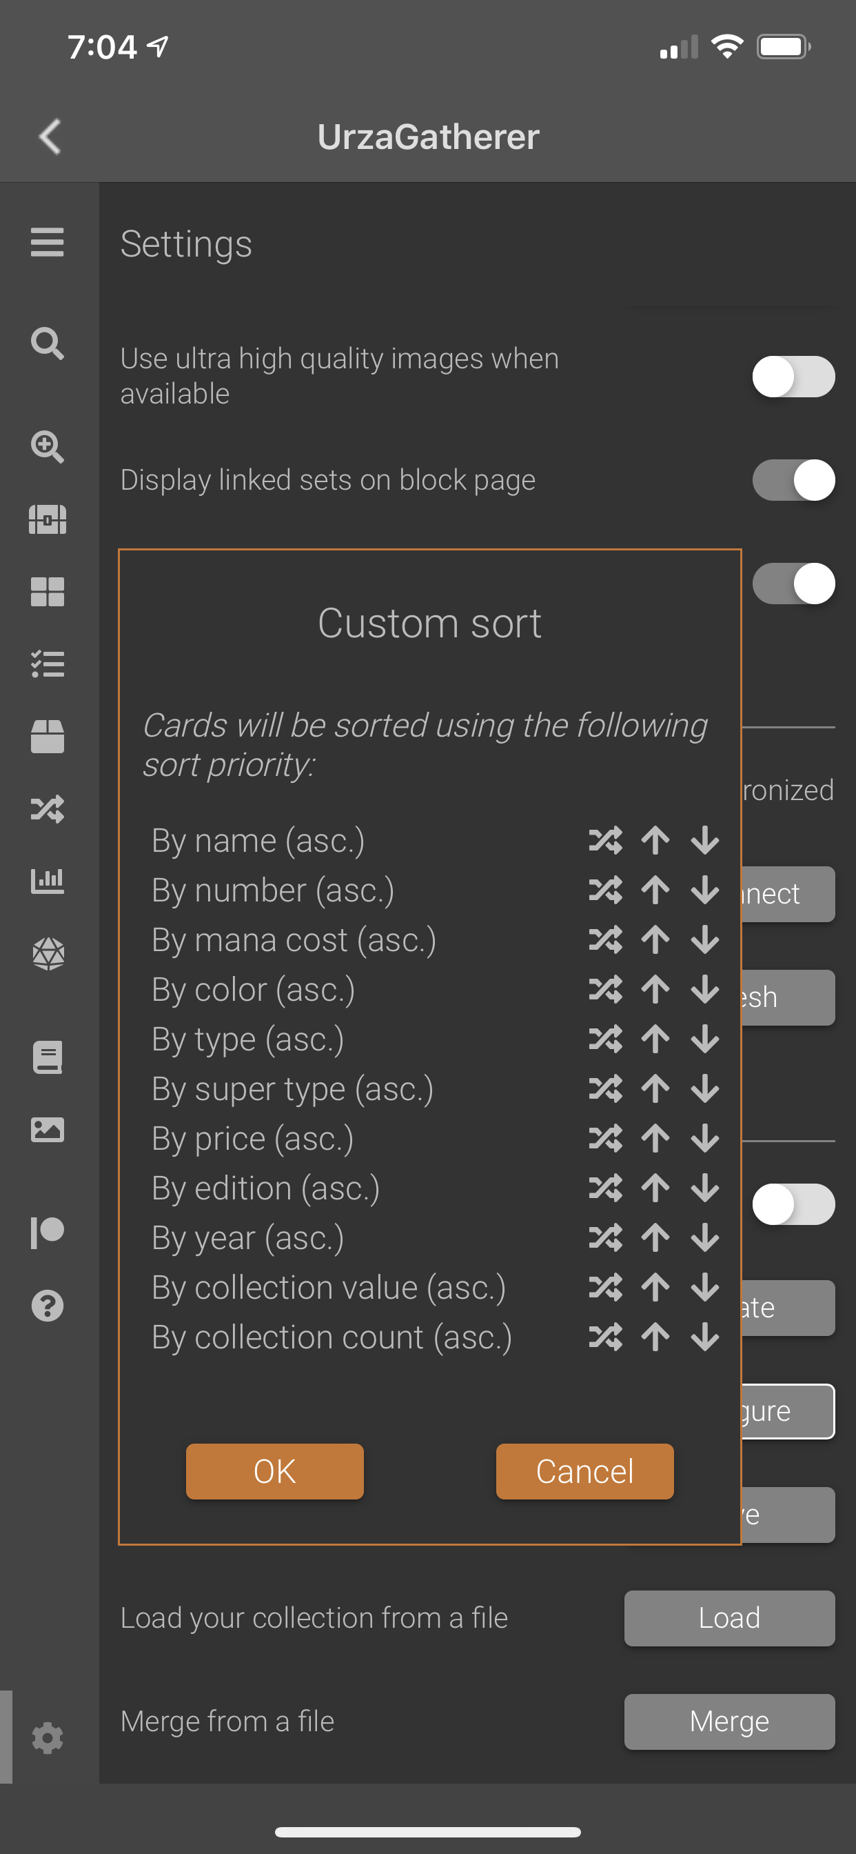Open the checklist icon in the sidebar
Image resolution: width=856 pixels, height=1854 pixels.
48,664
